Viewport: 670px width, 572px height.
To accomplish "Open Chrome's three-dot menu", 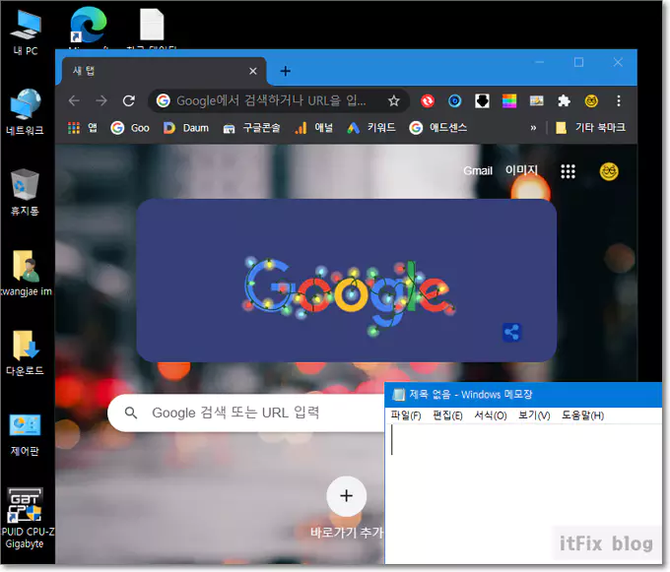I will (619, 100).
